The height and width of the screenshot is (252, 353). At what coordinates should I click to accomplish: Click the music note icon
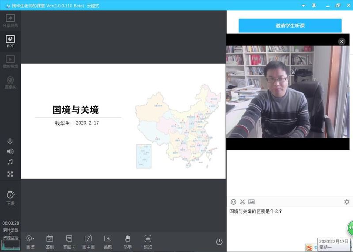(x=10, y=162)
